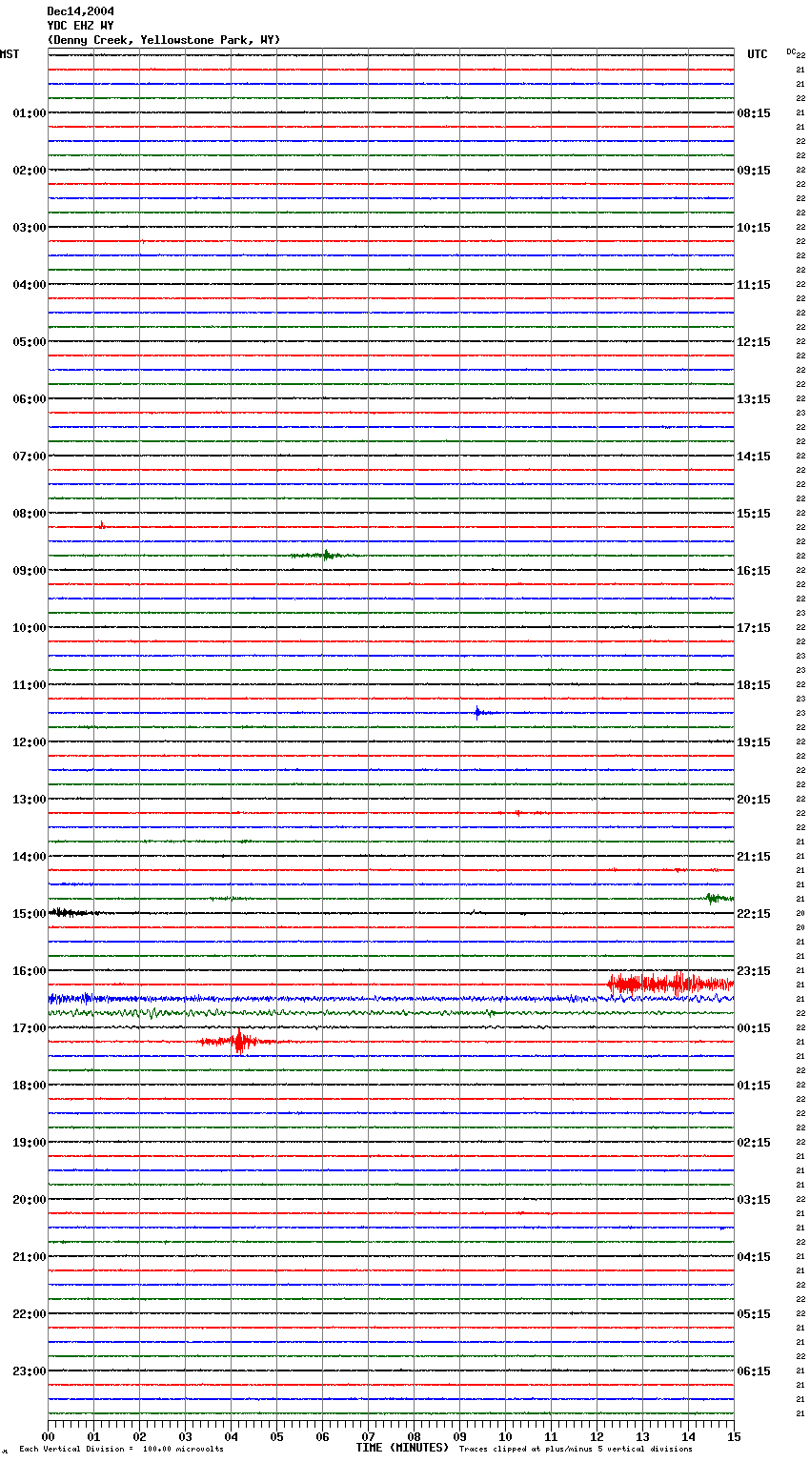Select the 02:00 MST time label
The height and width of the screenshot is (1462, 810).
click(30, 171)
